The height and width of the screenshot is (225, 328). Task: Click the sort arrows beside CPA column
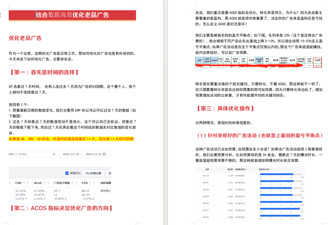pyautogui.click(x=94, y=183)
